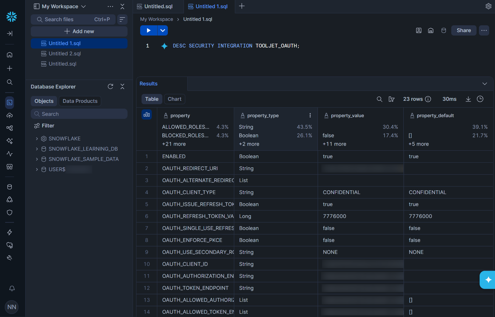Click the Search files field

click(73, 19)
